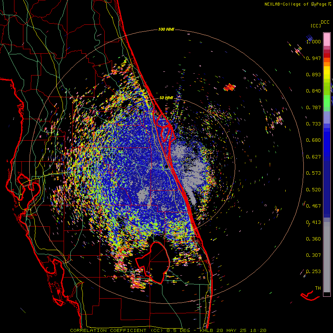Screen dimensions: 333x333
Task: Click the 100 NMI range ring label
Action: point(166,29)
